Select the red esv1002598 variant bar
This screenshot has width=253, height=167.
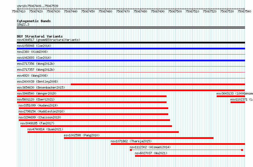[x=139, y=138]
